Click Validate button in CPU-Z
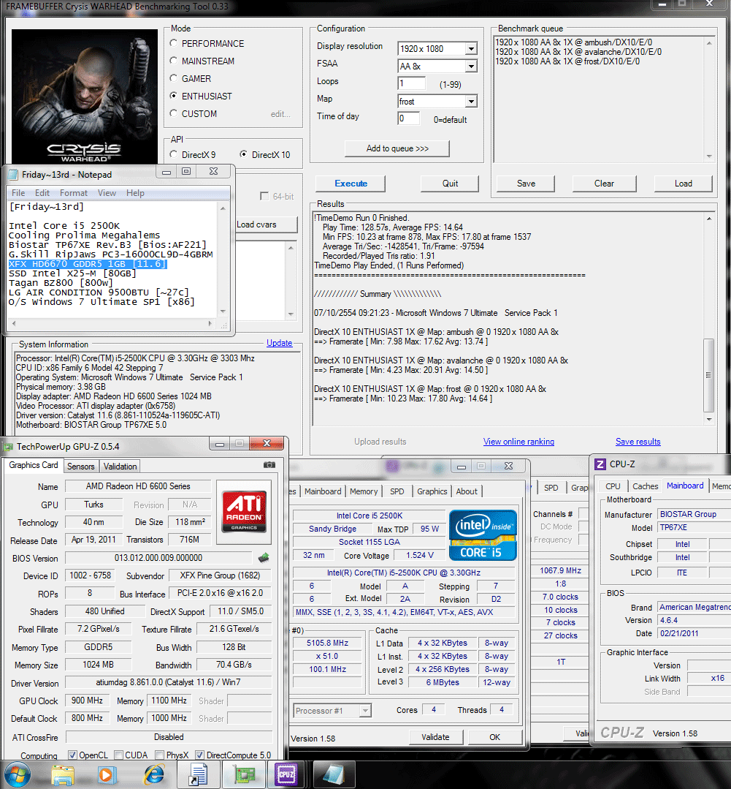The height and width of the screenshot is (789, 731). [x=435, y=737]
